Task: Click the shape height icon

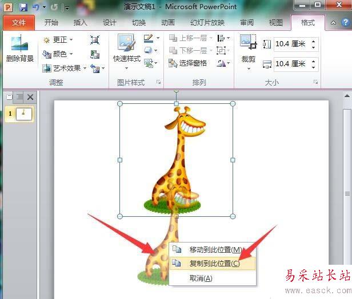Action: (x=267, y=44)
